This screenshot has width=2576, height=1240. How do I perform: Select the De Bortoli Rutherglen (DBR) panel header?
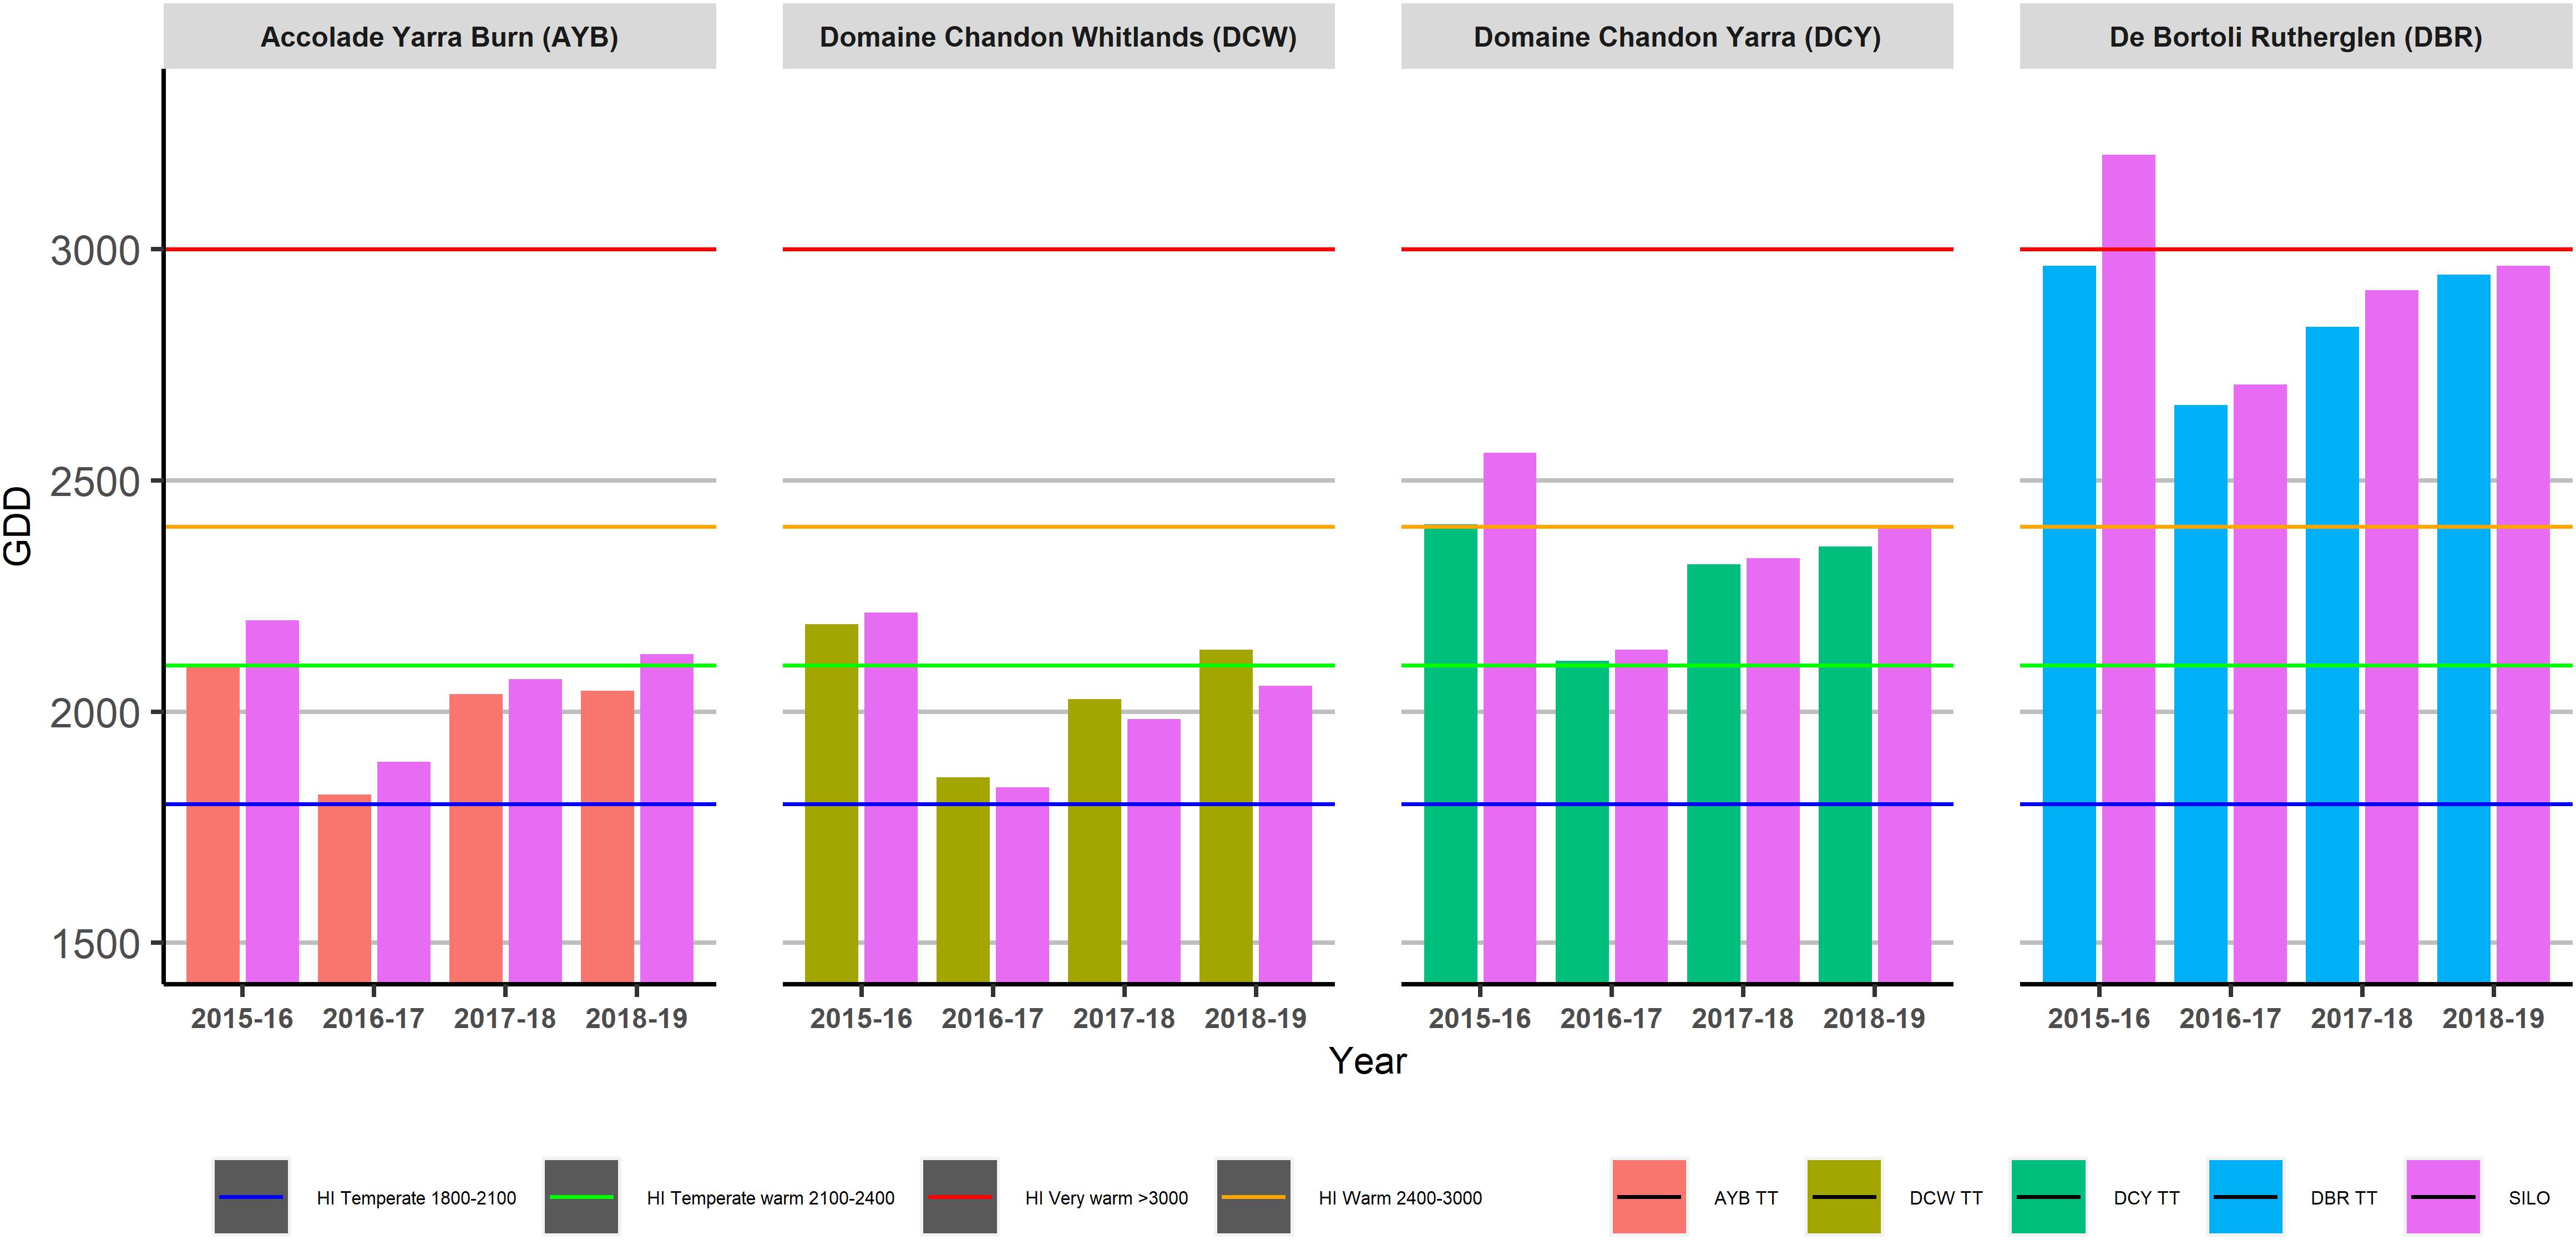click(x=2296, y=37)
